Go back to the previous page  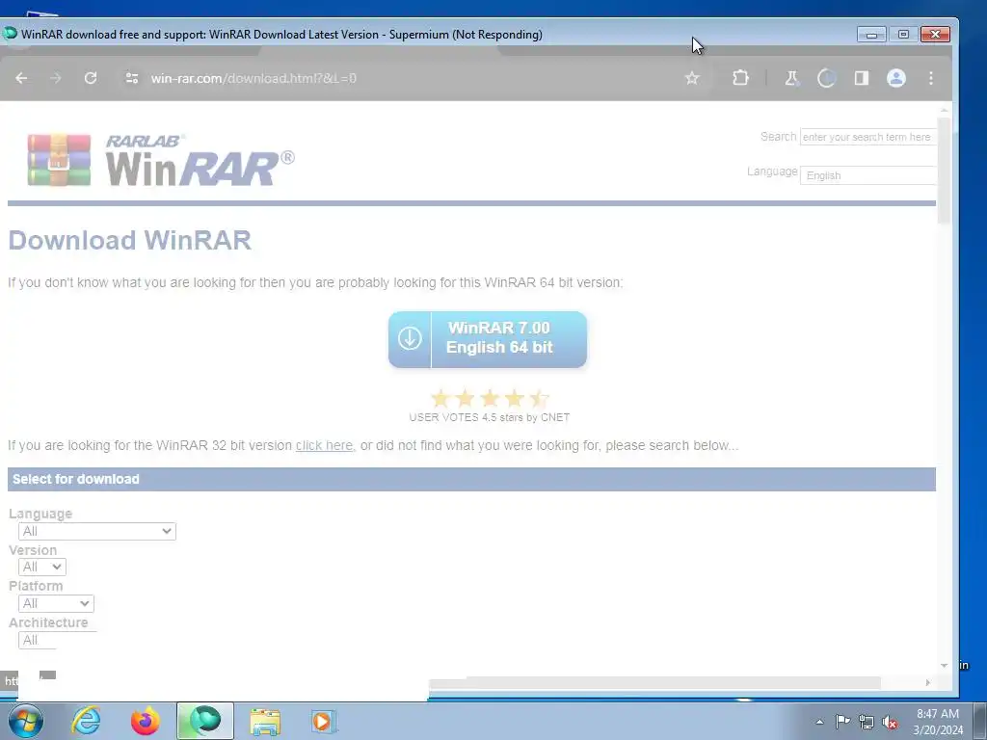tap(21, 78)
